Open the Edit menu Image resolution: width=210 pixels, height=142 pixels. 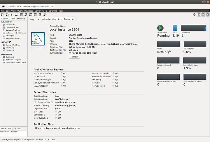coord(8,11)
